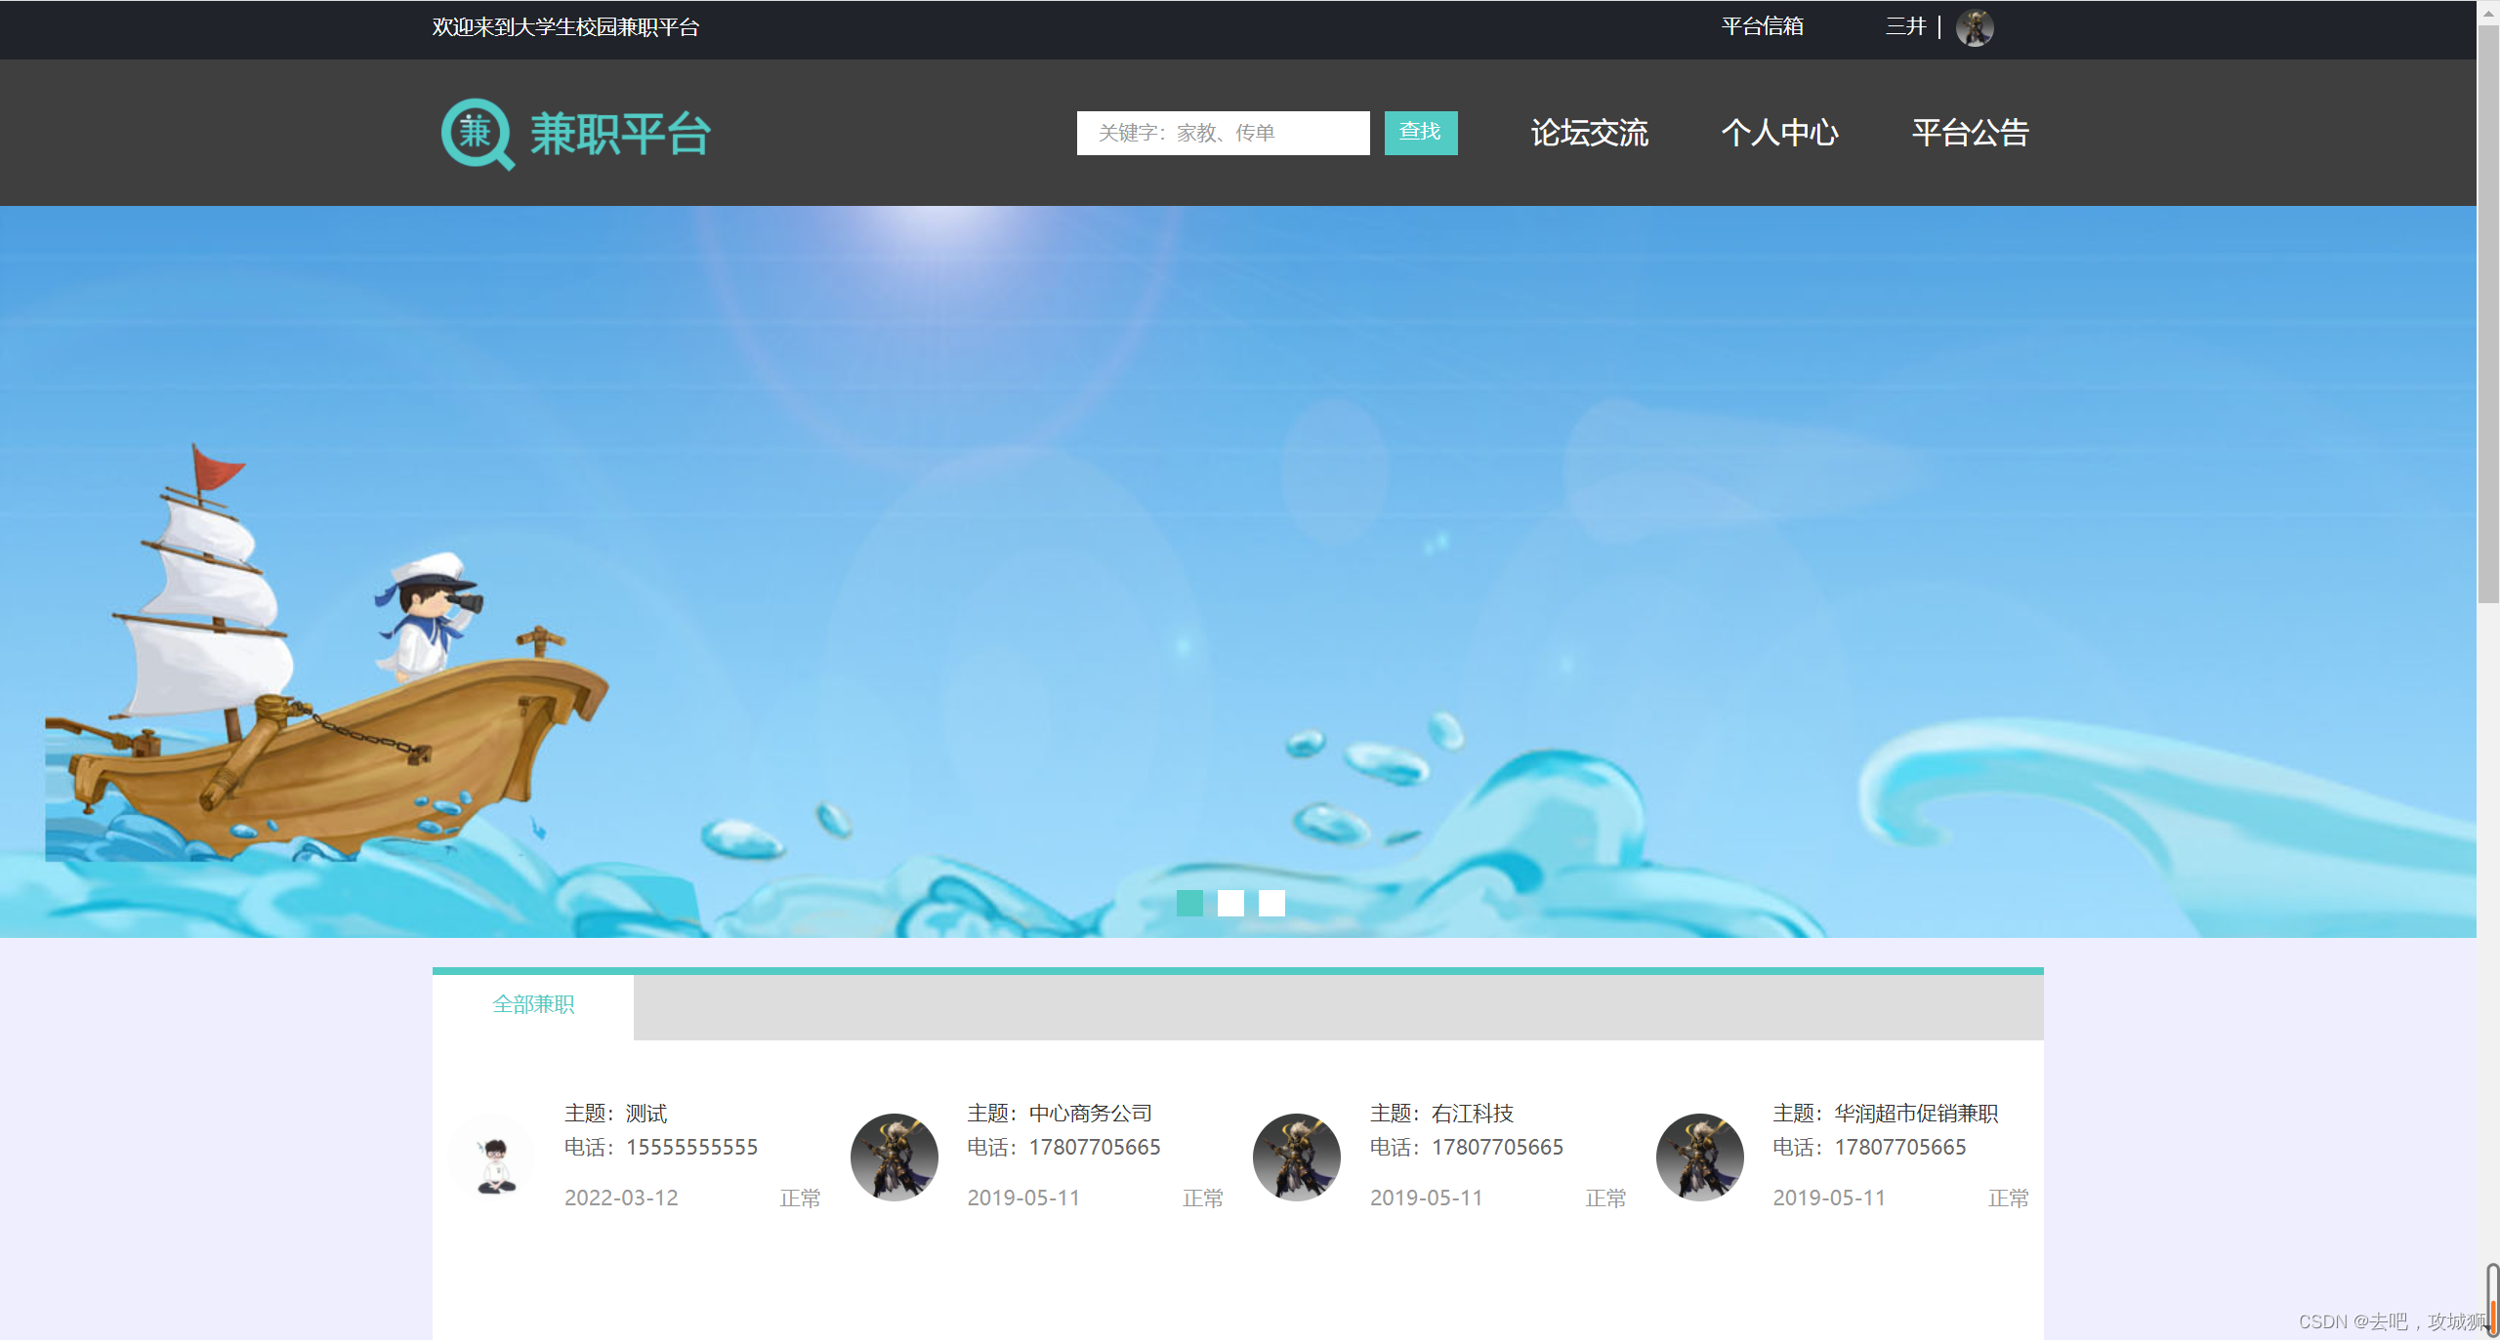Click the avatar of the 右江科技 listing
Image resolution: width=2500 pixels, height=1340 pixels.
click(1296, 1157)
